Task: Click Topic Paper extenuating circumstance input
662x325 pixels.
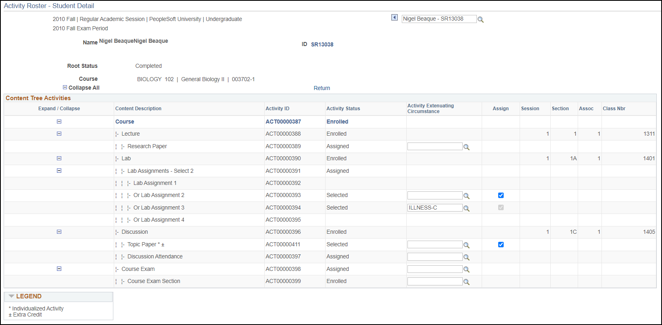Action: [x=435, y=244]
